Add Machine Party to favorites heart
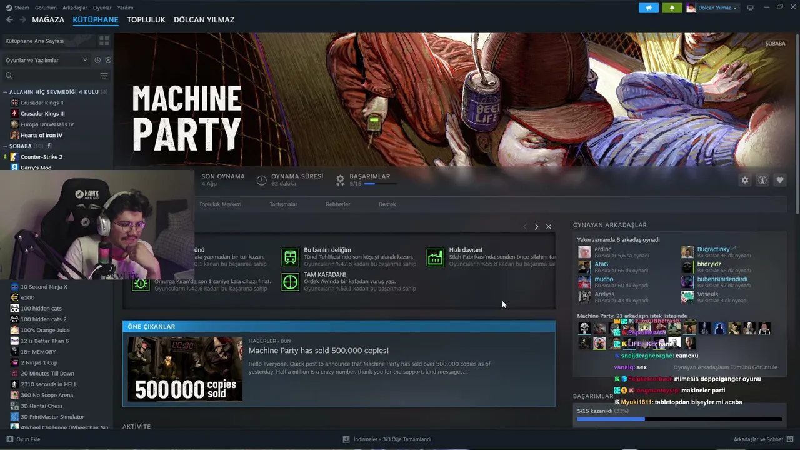This screenshot has height=450, width=800. 780,180
